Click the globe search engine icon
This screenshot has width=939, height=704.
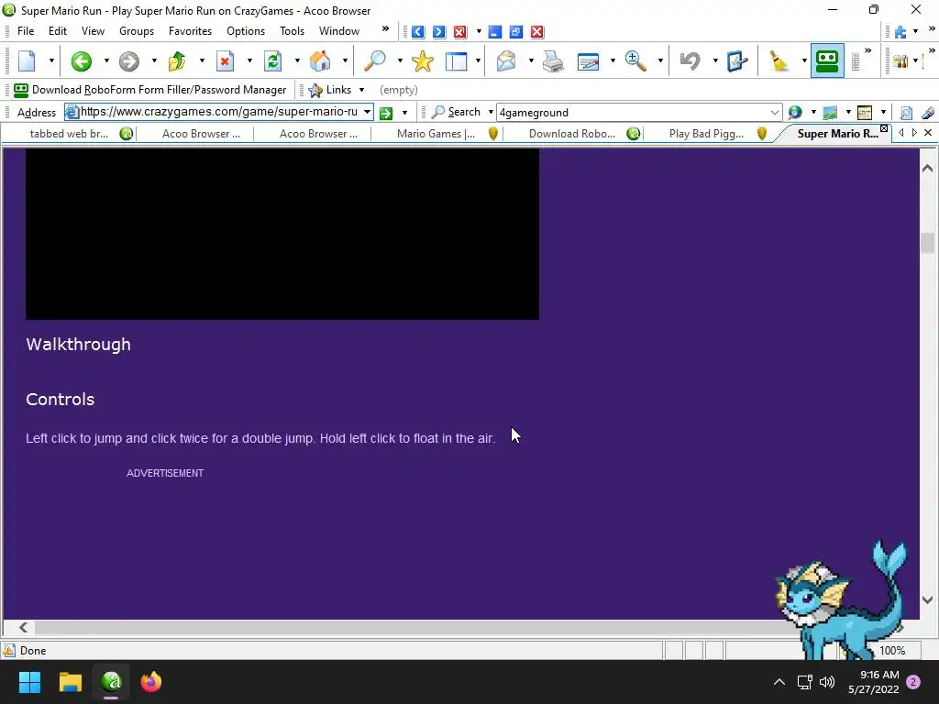(x=795, y=113)
